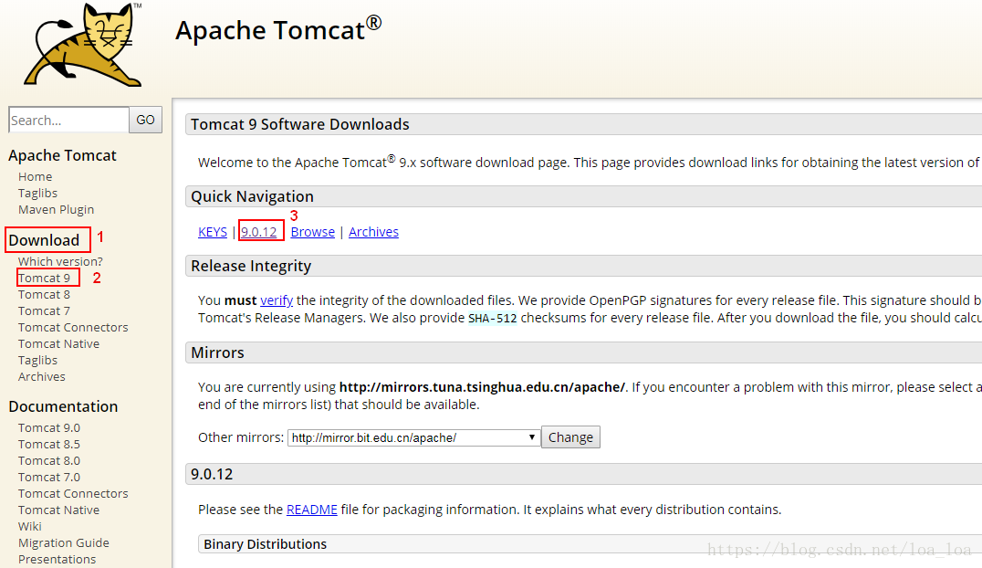Viewport: 982px width, 568px height.
Task: Click the 'Release Integrity' section heading
Action: 250,266
